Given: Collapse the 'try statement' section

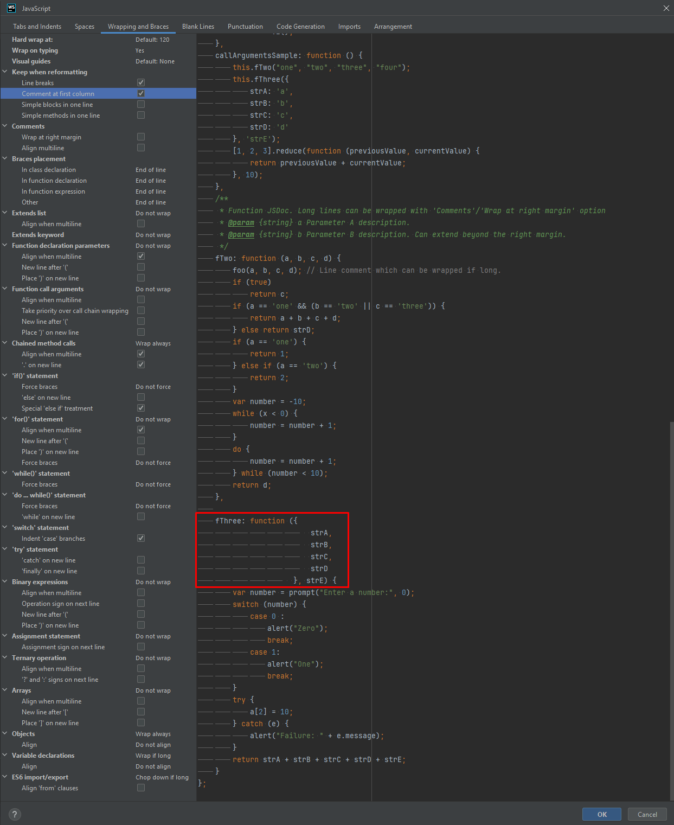Looking at the screenshot, I should click(x=4, y=549).
